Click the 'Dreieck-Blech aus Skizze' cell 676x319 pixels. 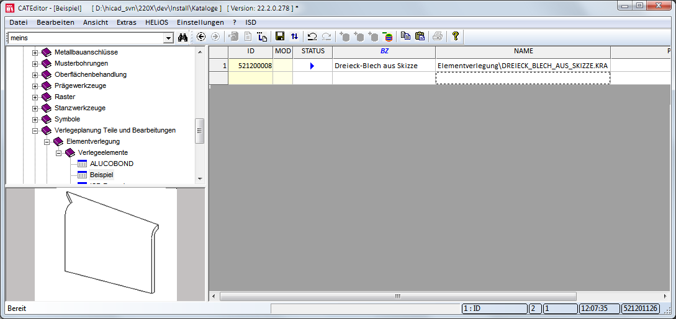[384, 66]
